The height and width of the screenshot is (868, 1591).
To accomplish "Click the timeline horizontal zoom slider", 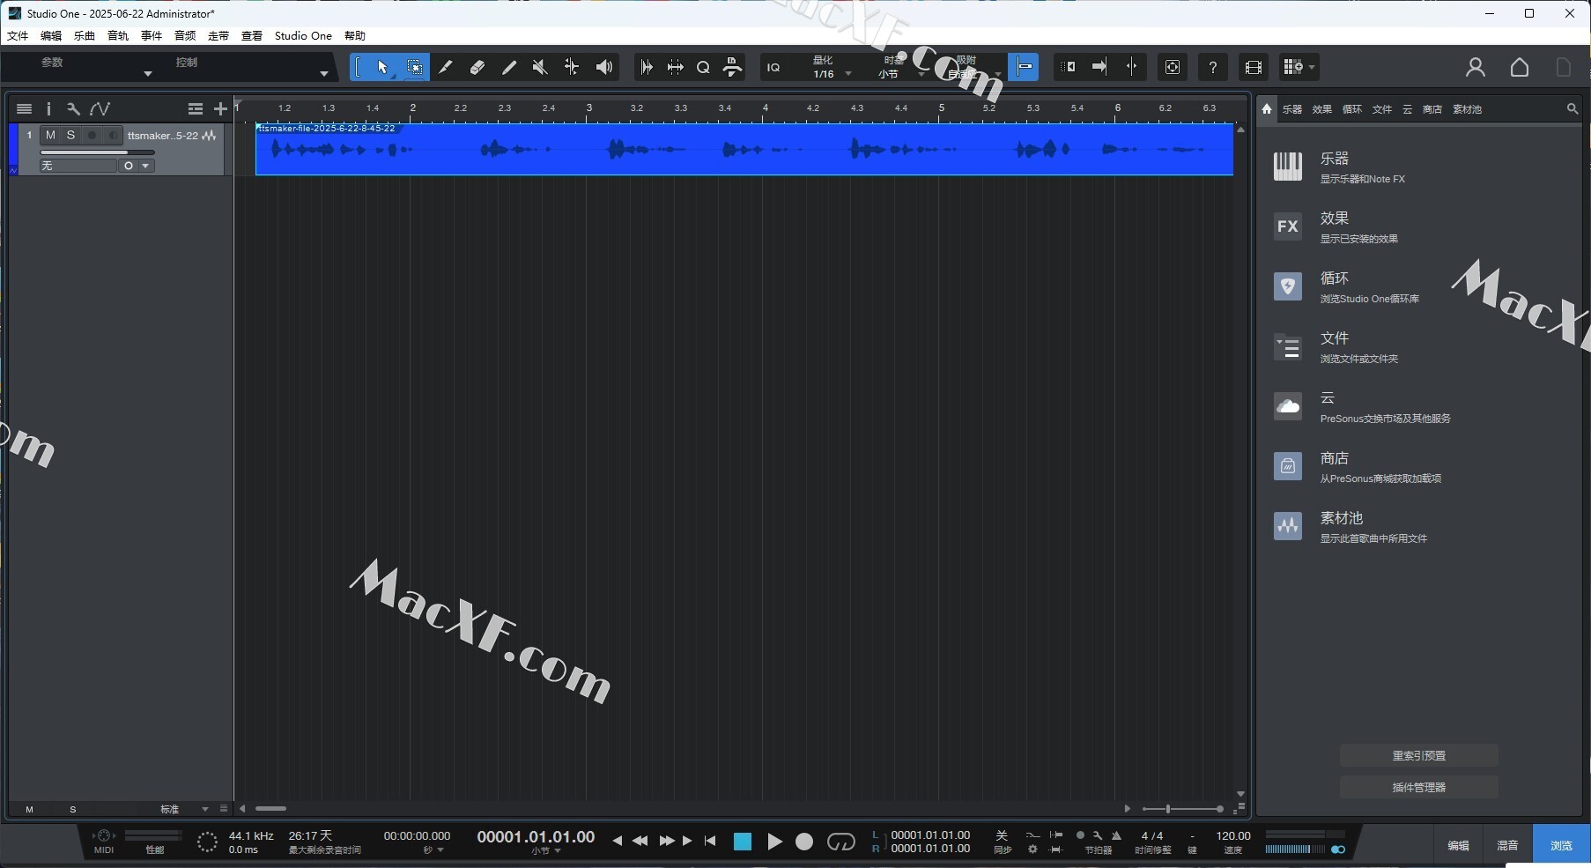I will pos(1182,809).
